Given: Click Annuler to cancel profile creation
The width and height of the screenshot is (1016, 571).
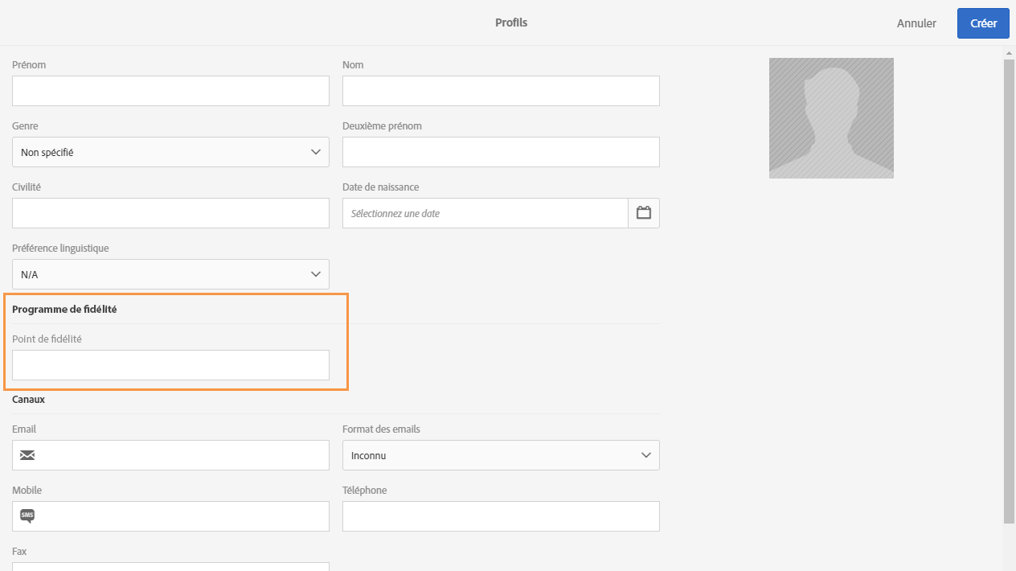Looking at the screenshot, I should (916, 23).
